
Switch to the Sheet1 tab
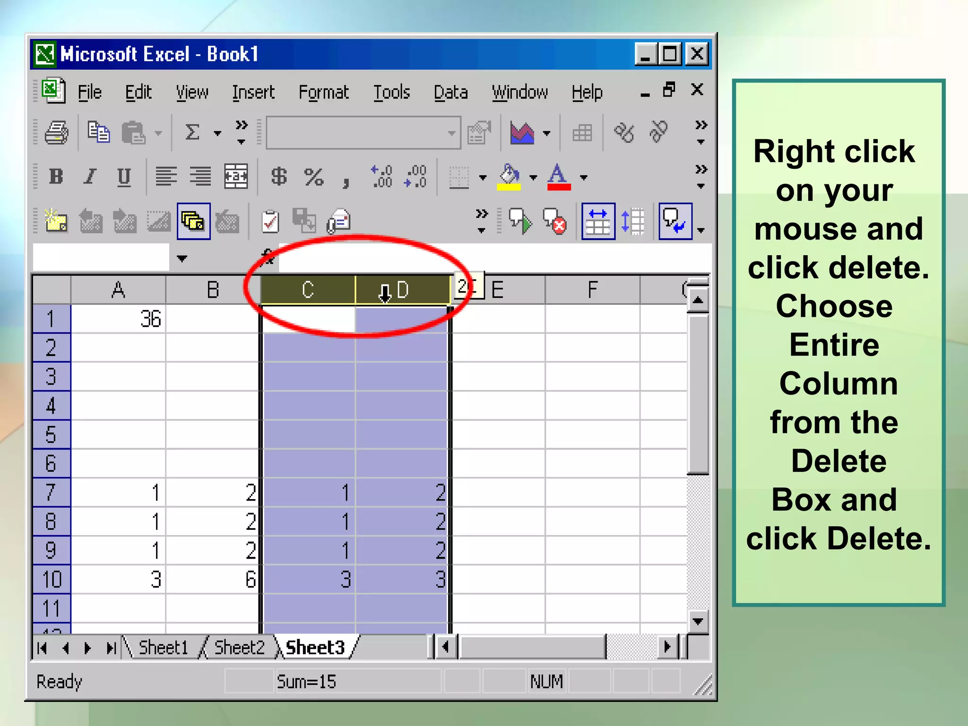(164, 647)
